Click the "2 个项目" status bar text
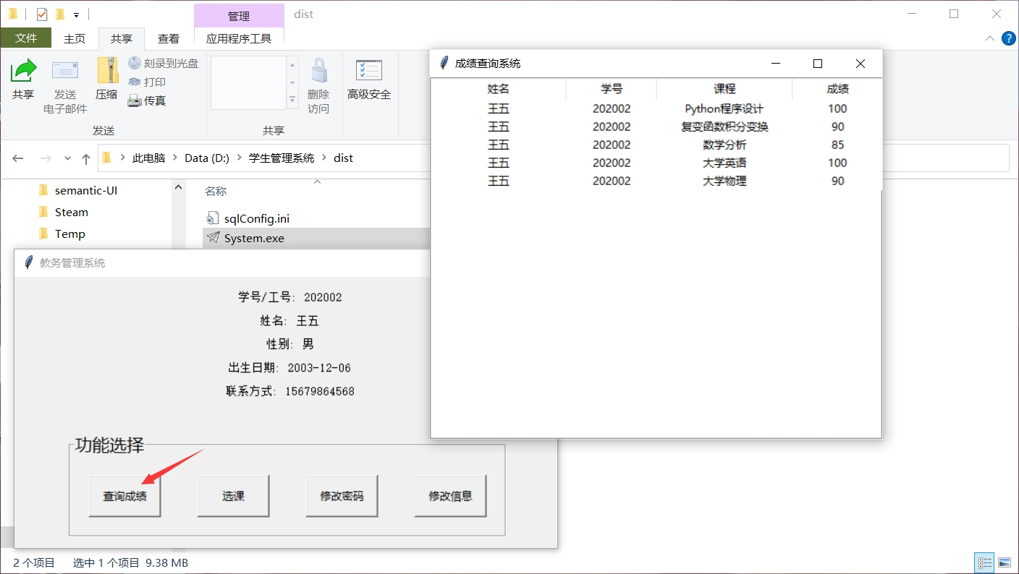 coord(34,562)
